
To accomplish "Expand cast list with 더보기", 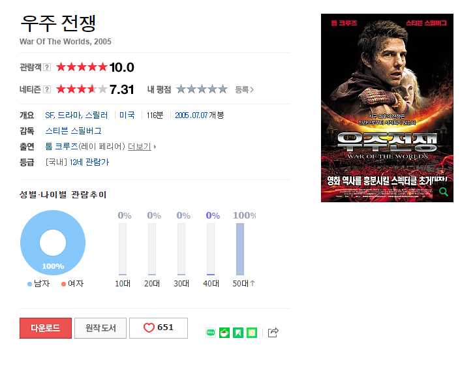I will coord(142,147).
